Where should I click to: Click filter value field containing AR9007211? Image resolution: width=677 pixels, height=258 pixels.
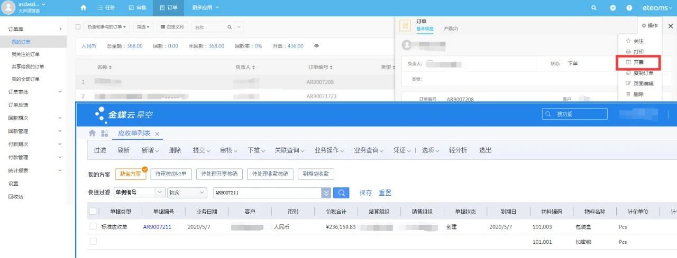(267, 193)
